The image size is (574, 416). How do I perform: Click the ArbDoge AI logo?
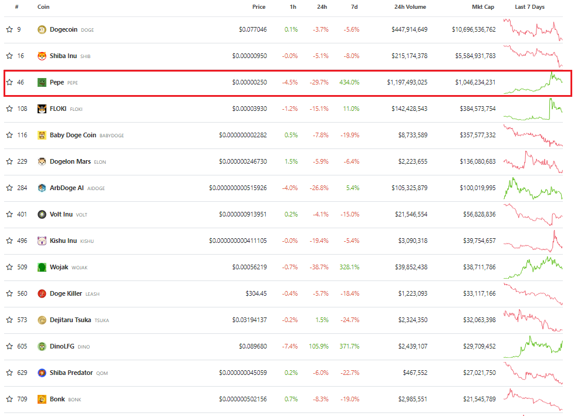[42, 188]
